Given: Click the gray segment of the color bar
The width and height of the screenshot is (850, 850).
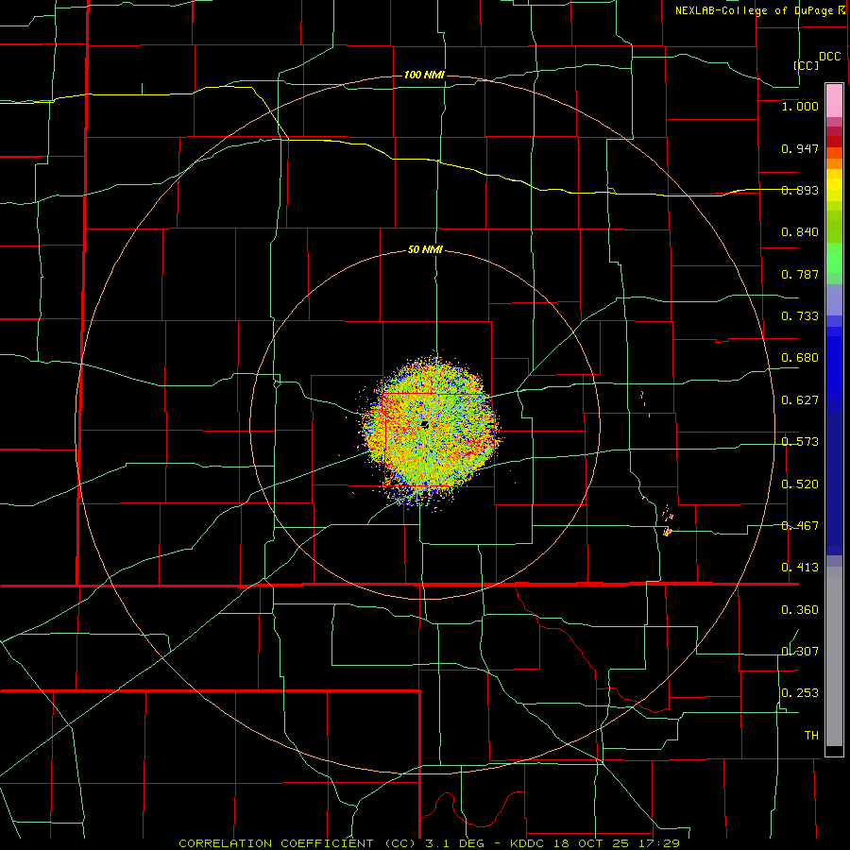Looking at the screenshot, I should click(834, 656).
